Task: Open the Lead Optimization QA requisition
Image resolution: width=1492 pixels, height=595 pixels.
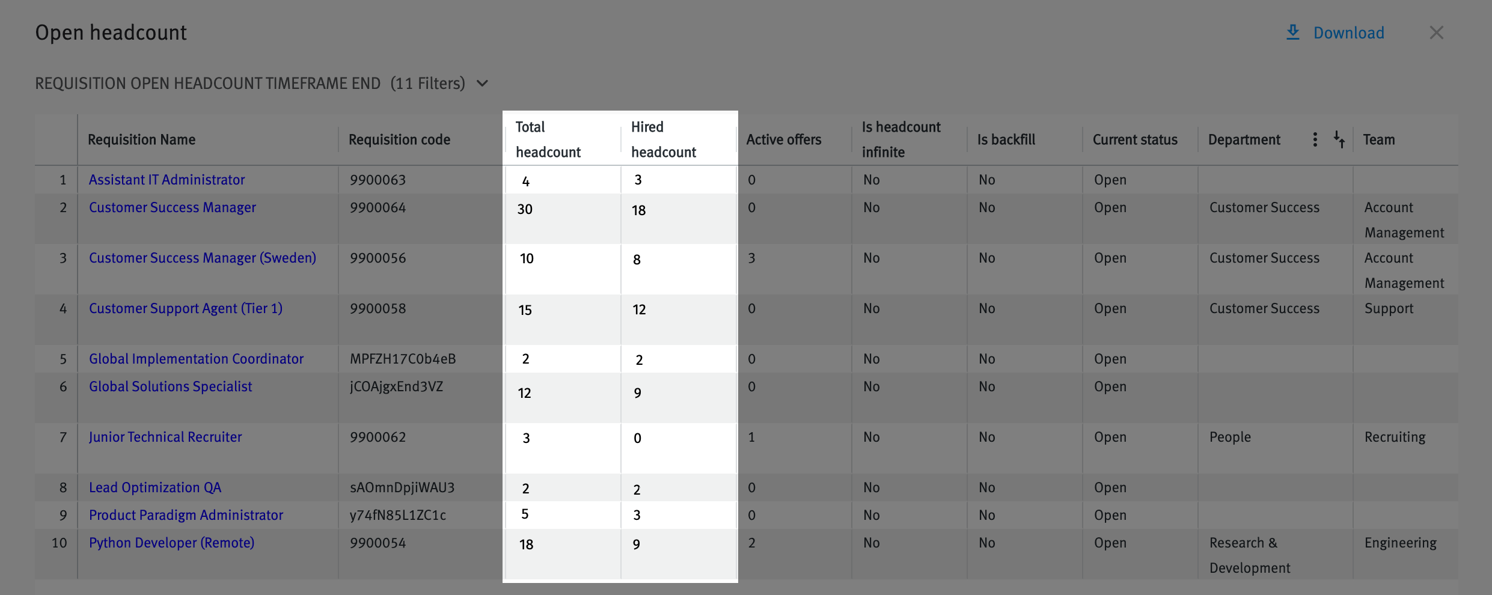Action: [154, 487]
